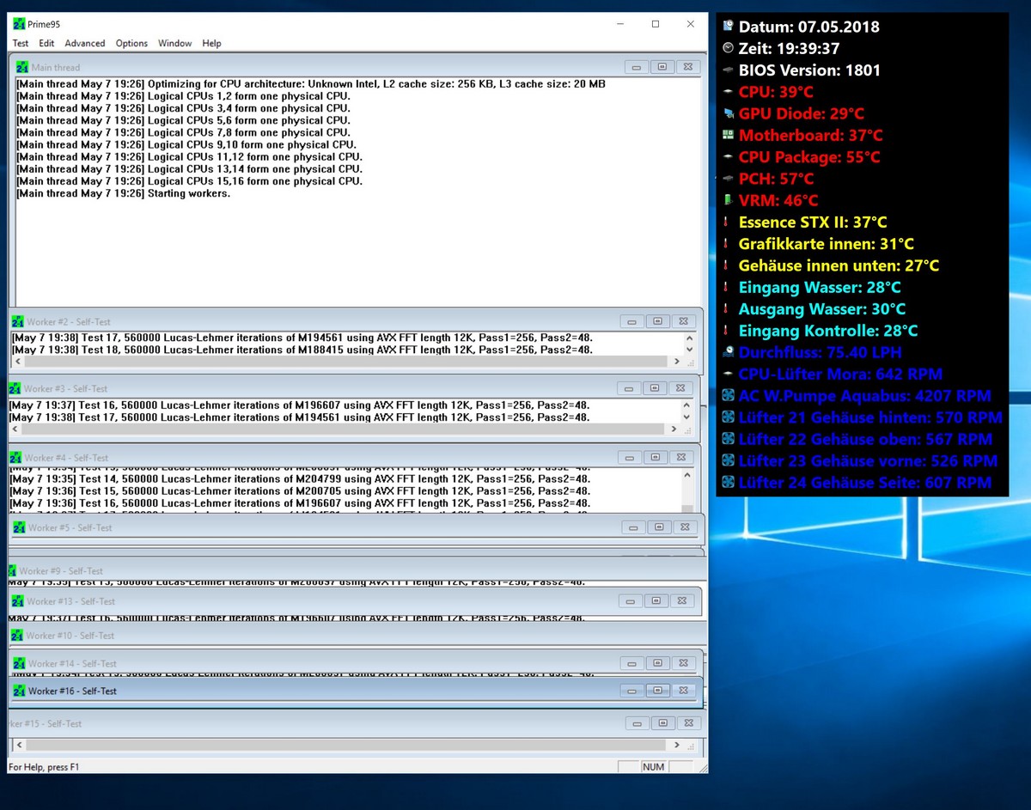Click the Worker #13 window icon

point(18,601)
